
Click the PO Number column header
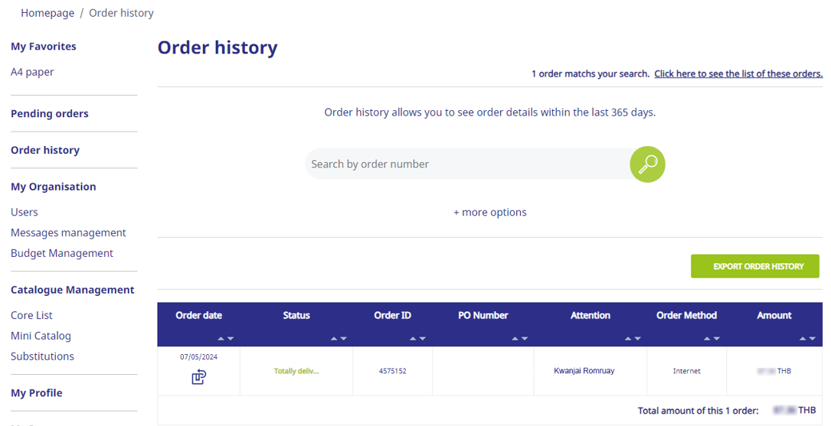(483, 315)
